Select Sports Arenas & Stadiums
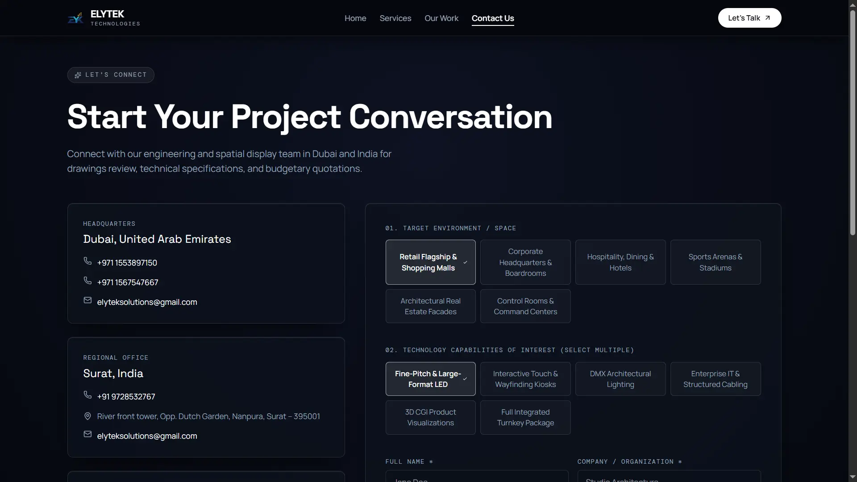Image resolution: width=857 pixels, height=482 pixels. point(716,262)
